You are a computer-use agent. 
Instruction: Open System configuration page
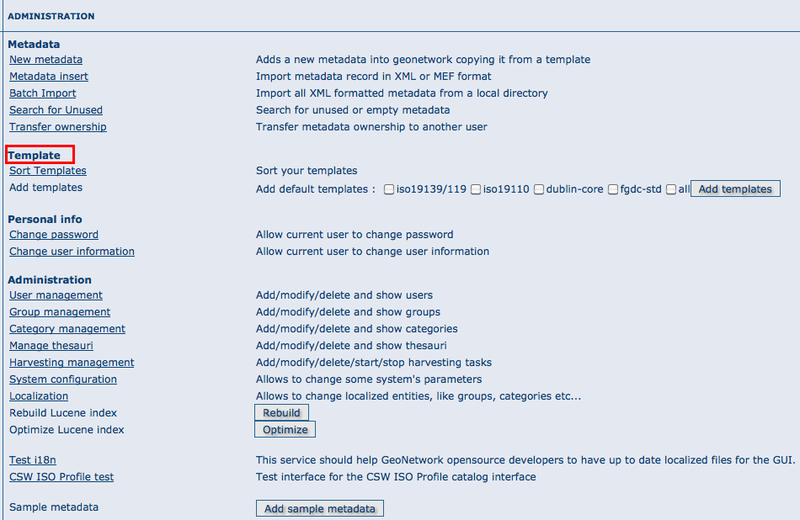click(63, 379)
